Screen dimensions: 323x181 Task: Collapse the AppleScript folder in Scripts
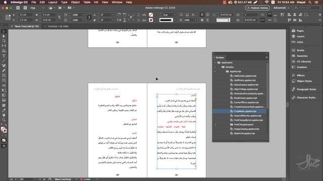(x=215, y=71)
